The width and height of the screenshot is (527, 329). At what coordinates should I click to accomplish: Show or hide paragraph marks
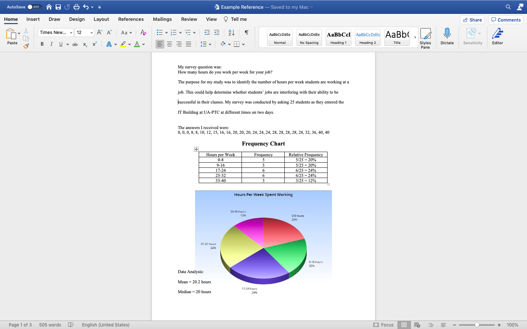coord(247,33)
